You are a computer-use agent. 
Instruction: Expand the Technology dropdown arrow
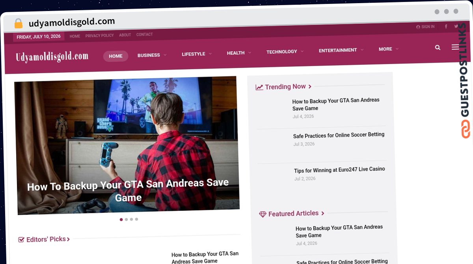(x=302, y=51)
